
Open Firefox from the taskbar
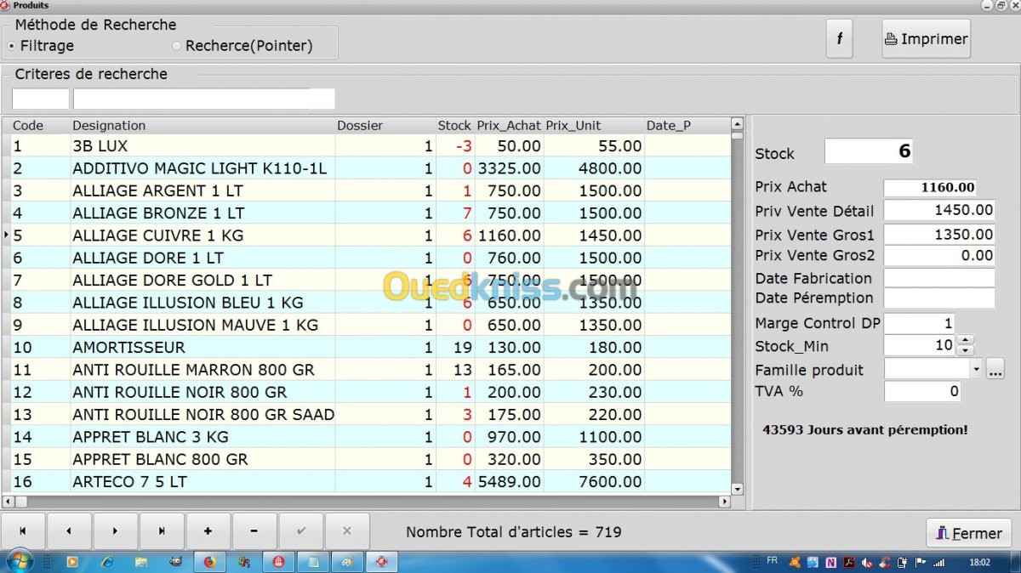coord(209,562)
